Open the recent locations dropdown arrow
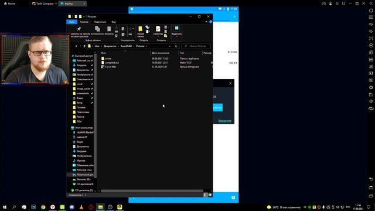 coord(80,46)
